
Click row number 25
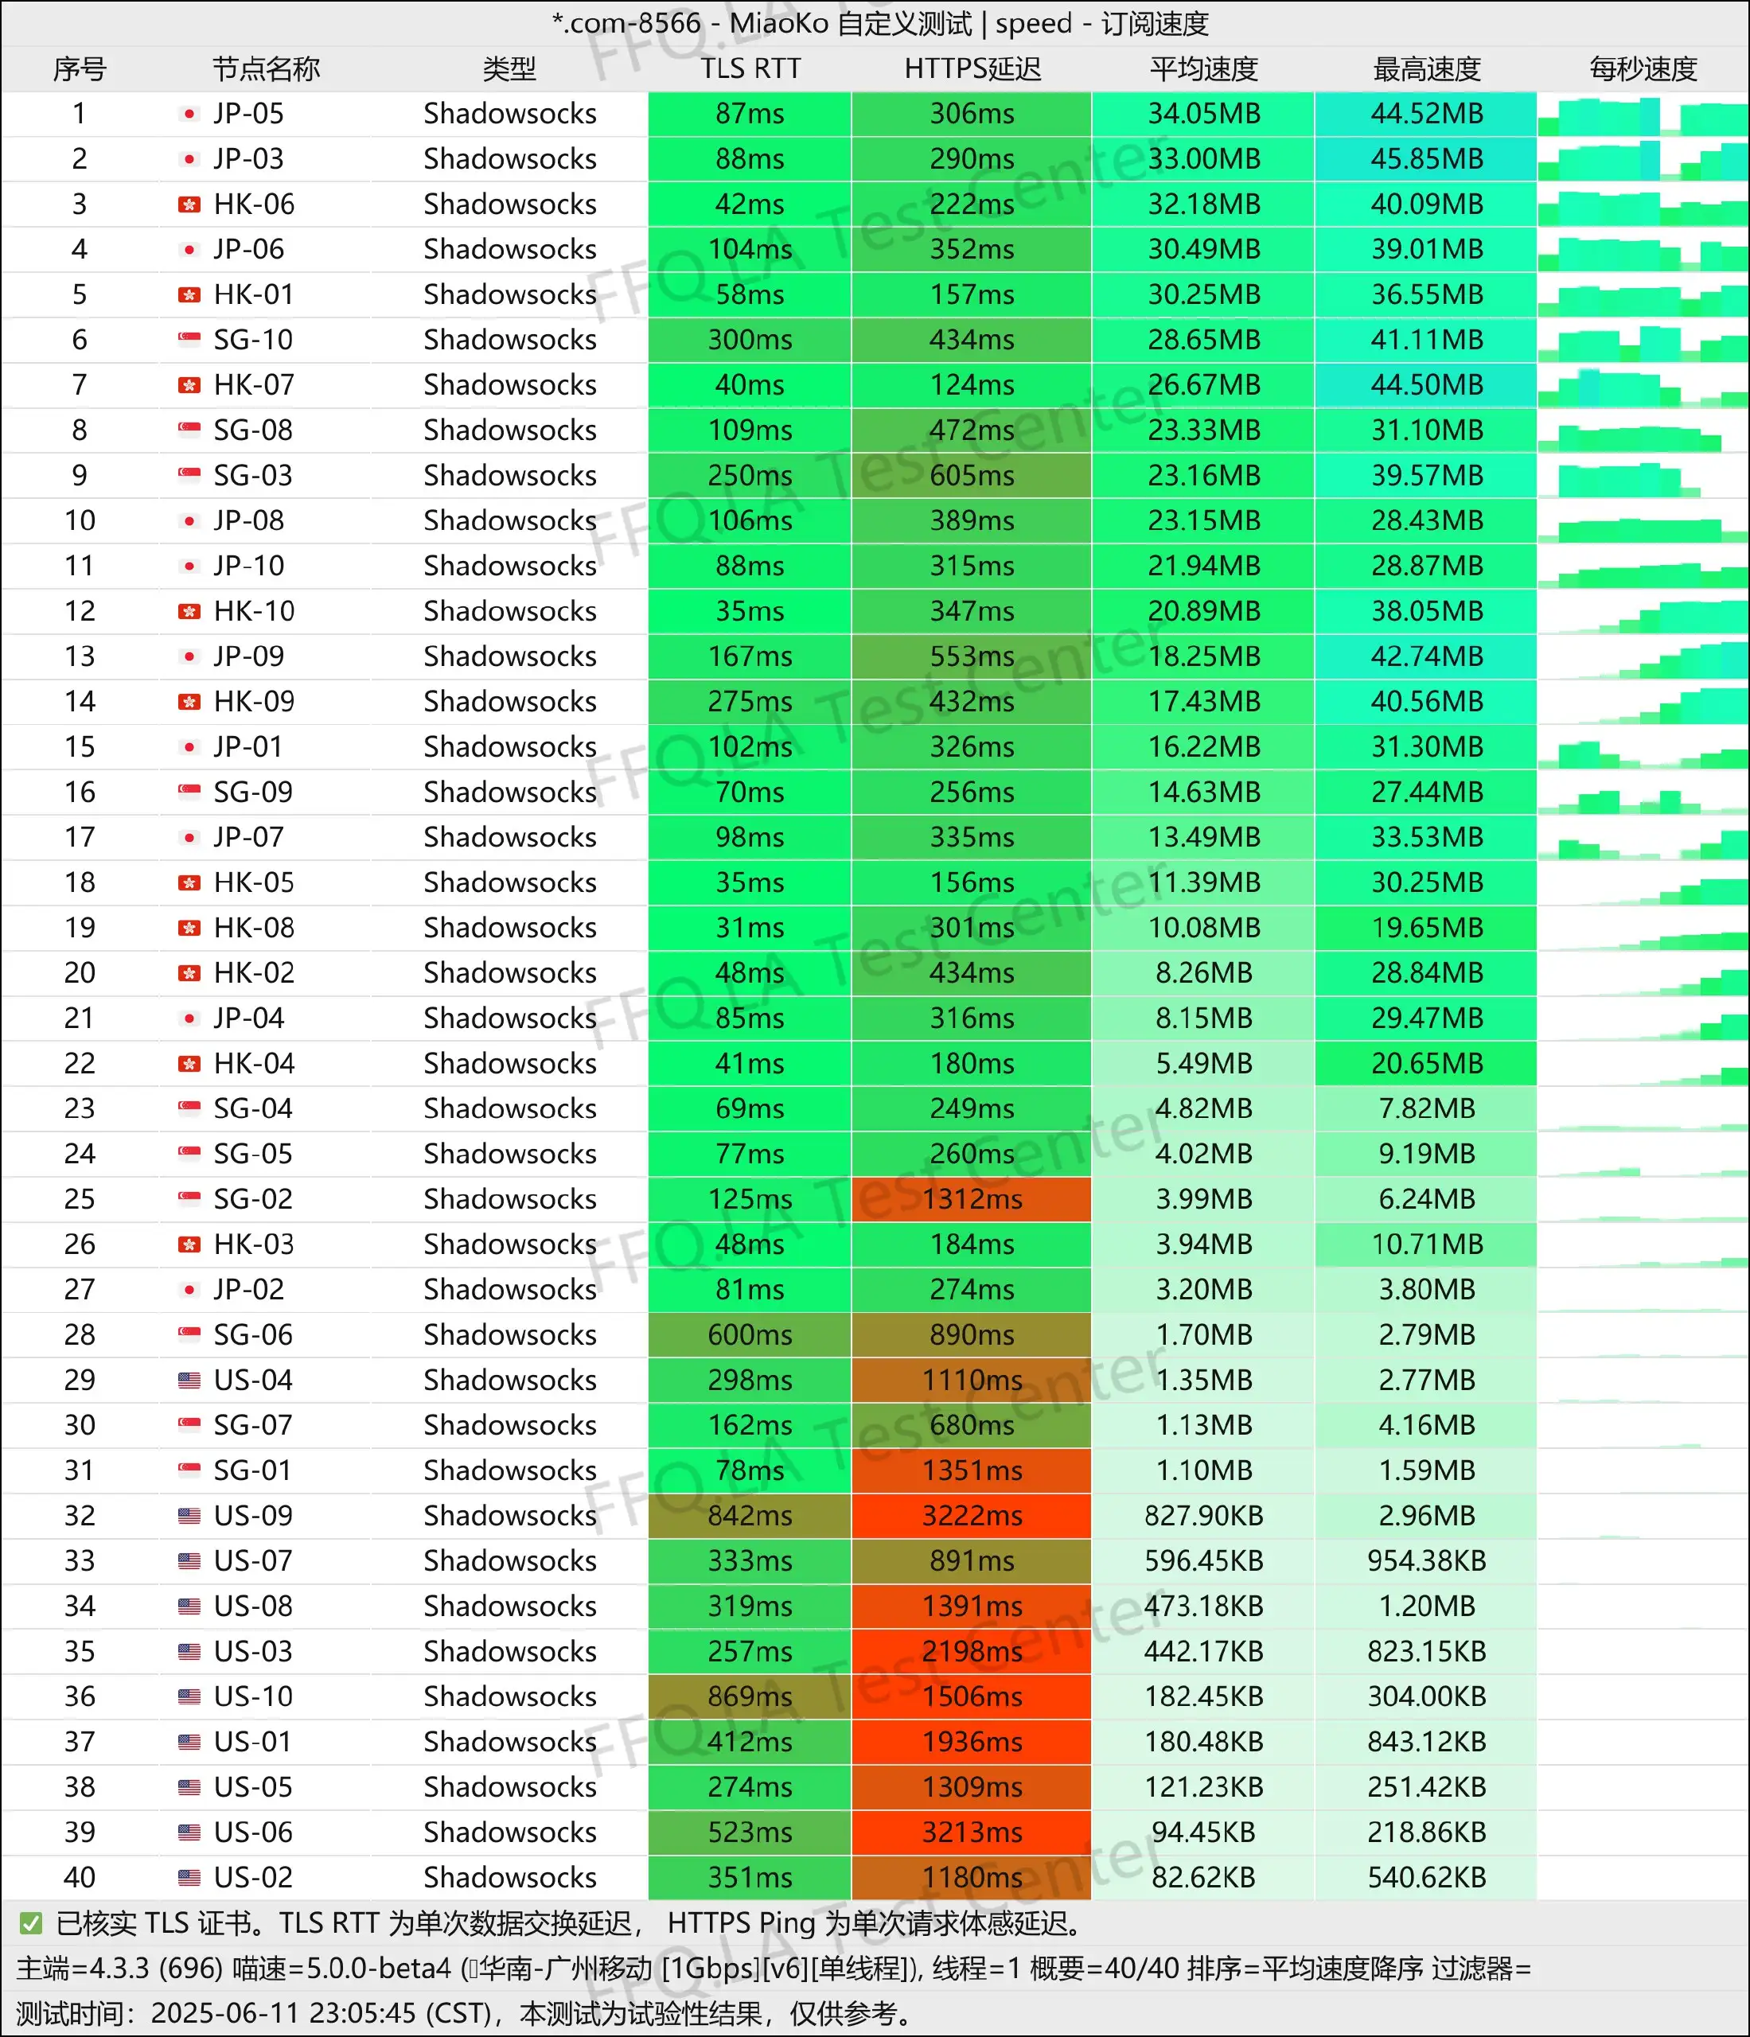80,1199
